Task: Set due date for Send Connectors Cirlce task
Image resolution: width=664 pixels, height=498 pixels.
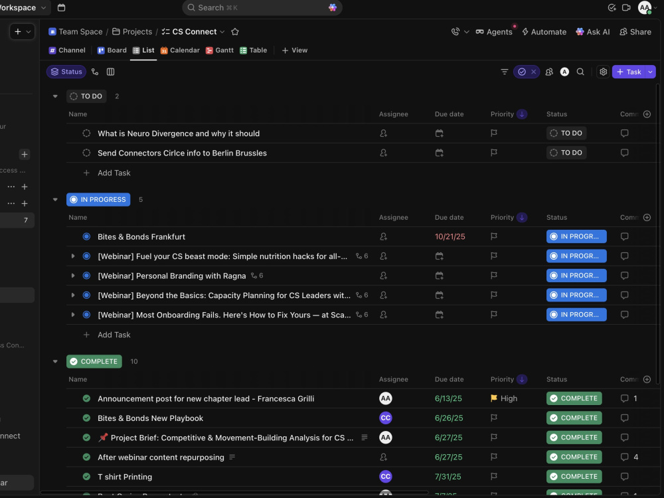Action: (x=439, y=153)
